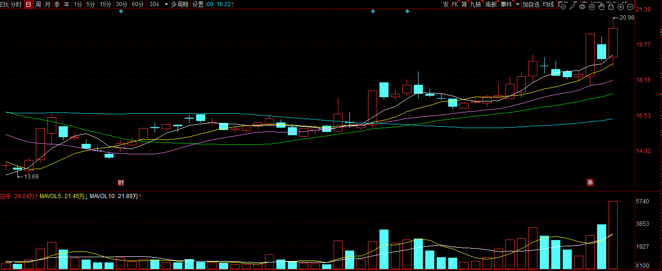Image resolution: width=662 pixels, height=271 pixels.
Task: Click the 1927 volume axis label
Action: click(x=643, y=247)
